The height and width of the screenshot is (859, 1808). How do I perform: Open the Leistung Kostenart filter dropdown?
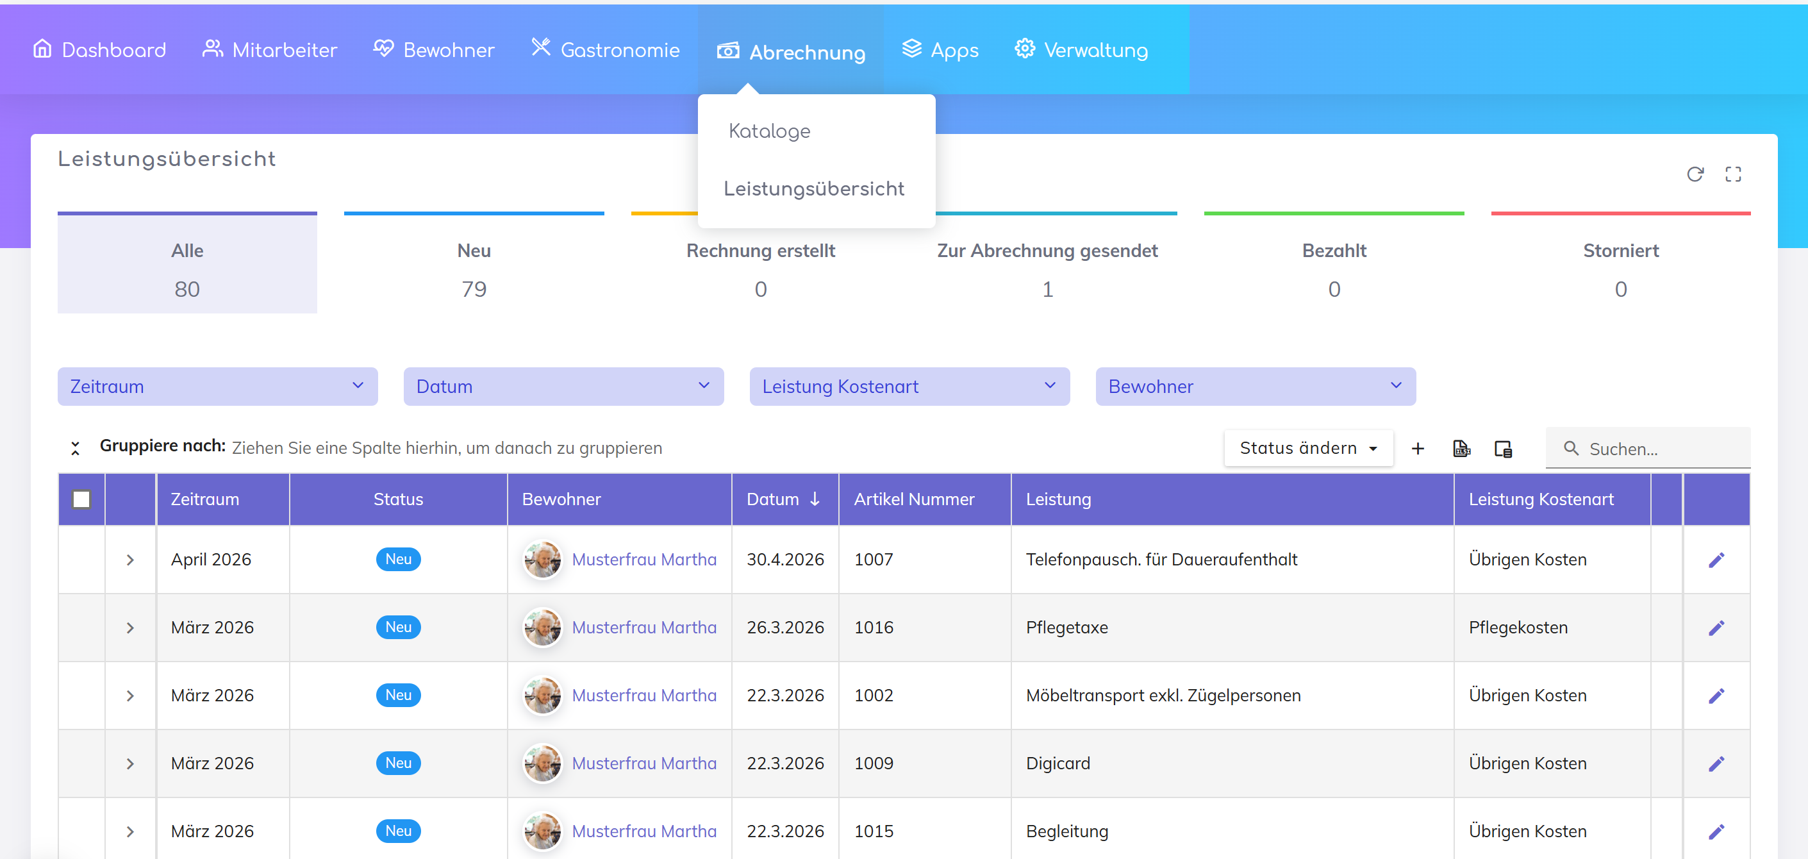pos(909,387)
